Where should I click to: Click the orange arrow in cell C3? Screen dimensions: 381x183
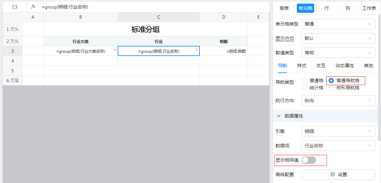(x=197, y=49)
